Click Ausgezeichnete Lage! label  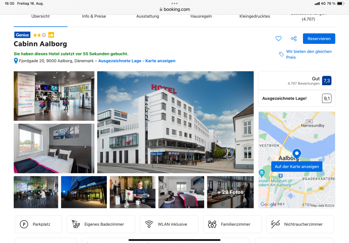284,98
